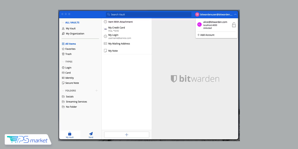Filter by Secure Note type
The image size is (298, 149).
click(x=72, y=83)
